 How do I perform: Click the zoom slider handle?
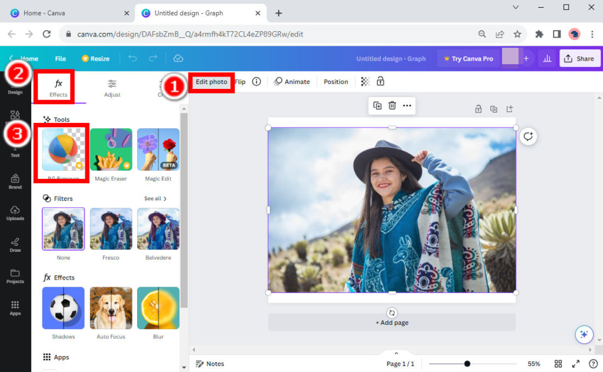point(467,364)
